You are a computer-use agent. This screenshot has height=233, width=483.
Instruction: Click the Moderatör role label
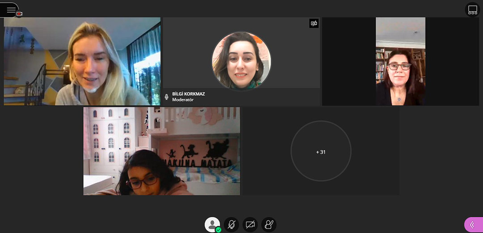[x=182, y=100]
